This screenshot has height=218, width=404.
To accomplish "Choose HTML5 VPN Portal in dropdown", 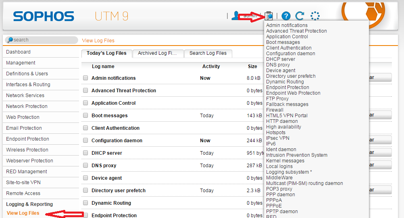I will pyautogui.click(x=287, y=116).
